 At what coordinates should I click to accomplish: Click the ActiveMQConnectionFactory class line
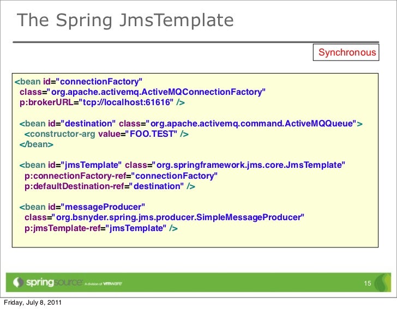142,92
